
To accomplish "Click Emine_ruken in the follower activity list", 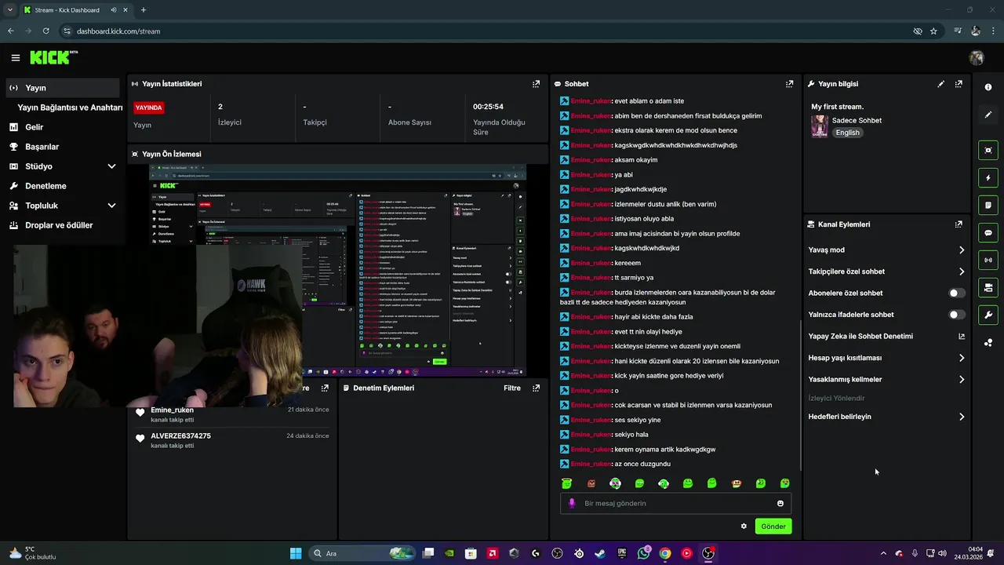I will 172,410.
